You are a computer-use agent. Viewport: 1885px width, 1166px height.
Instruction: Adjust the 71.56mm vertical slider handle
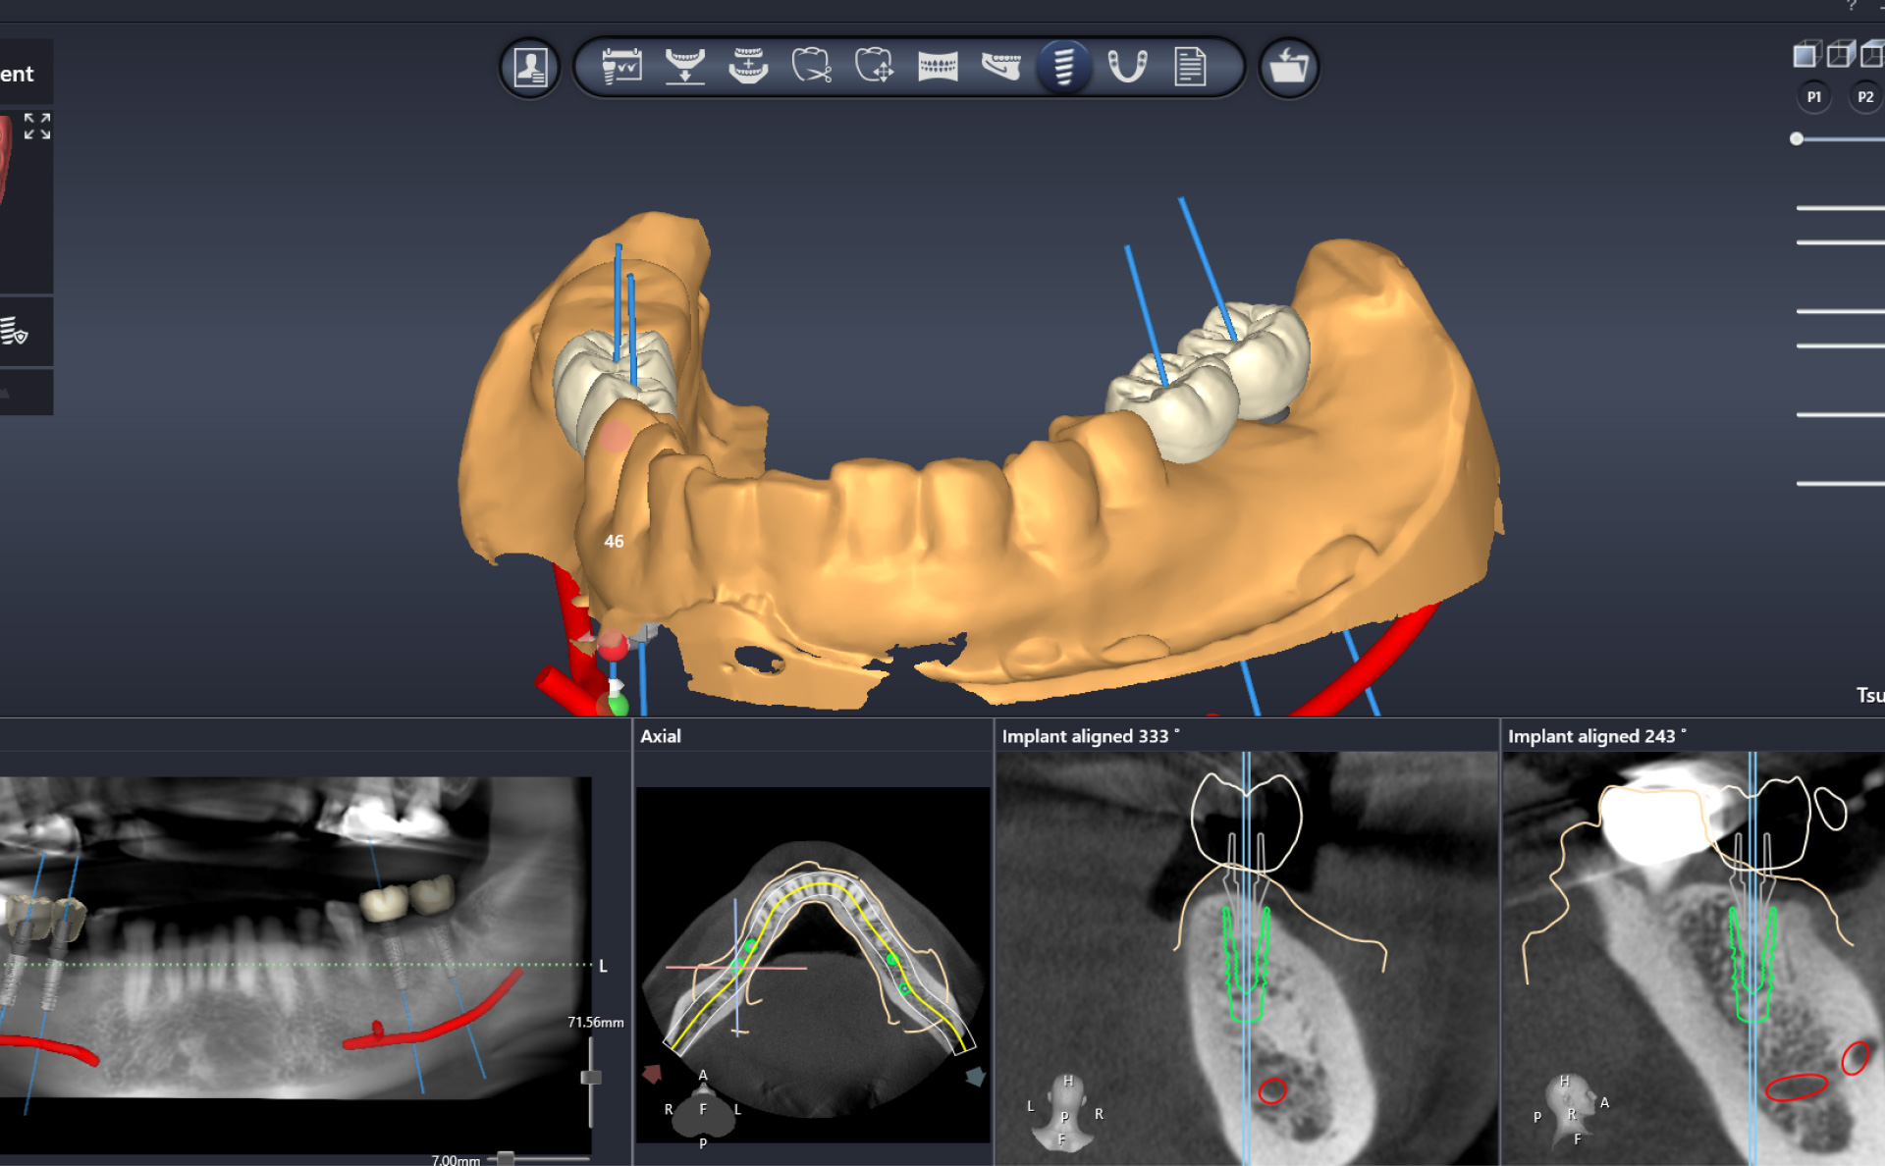pos(591,1078)
